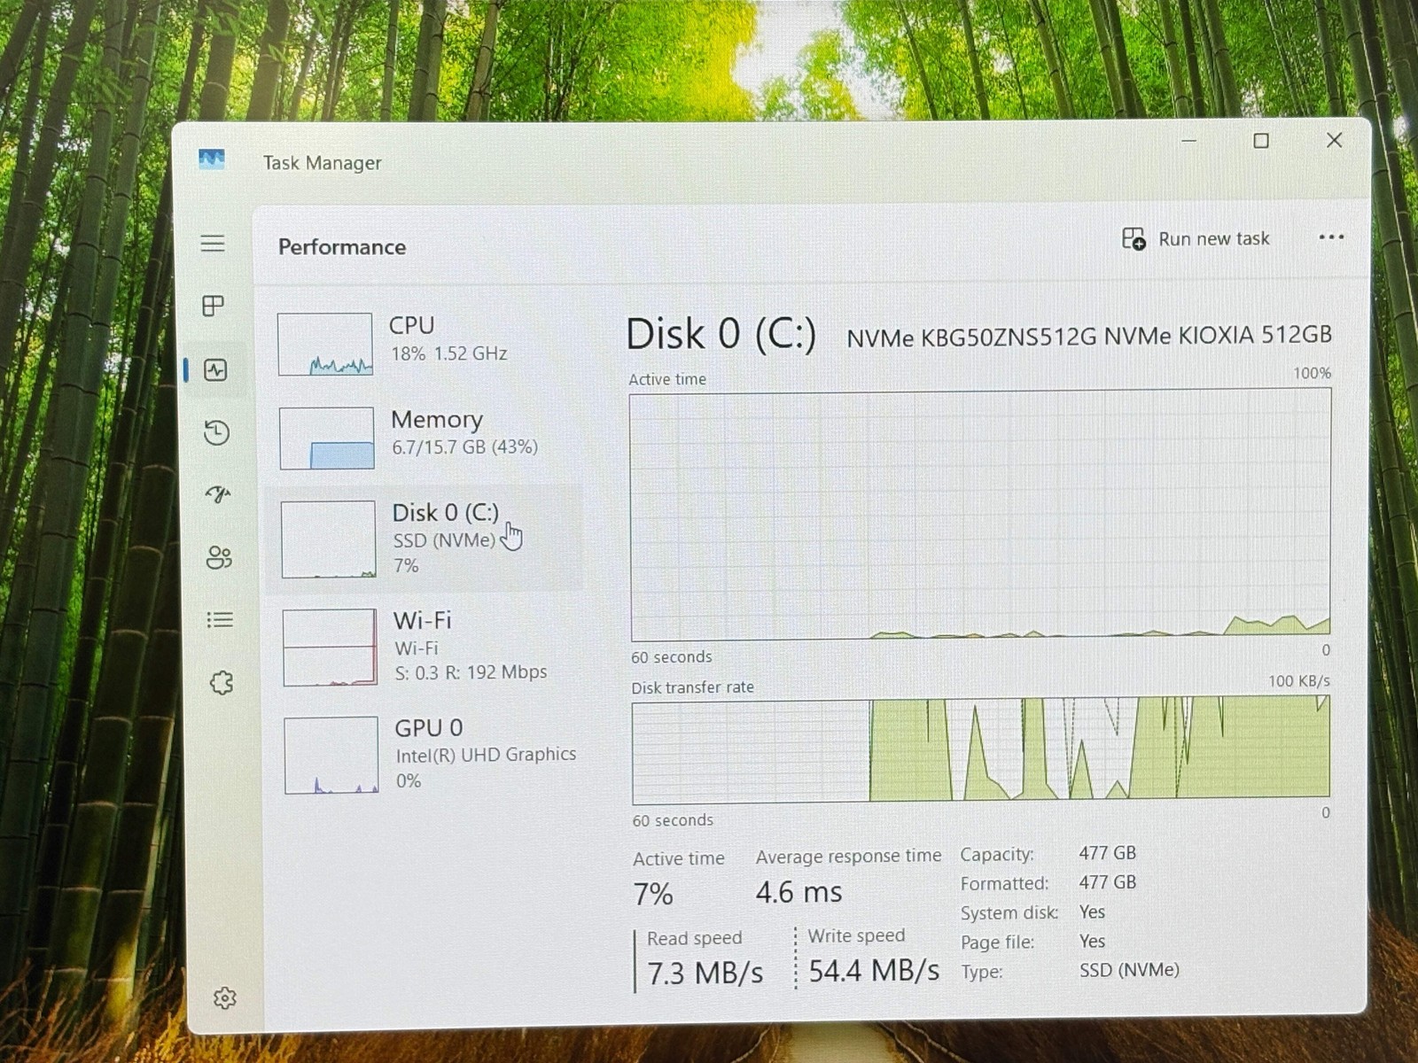The image size is (1418, 1063).
Task: Open the three-dots more options menu
Action: tap(1331, 237)
